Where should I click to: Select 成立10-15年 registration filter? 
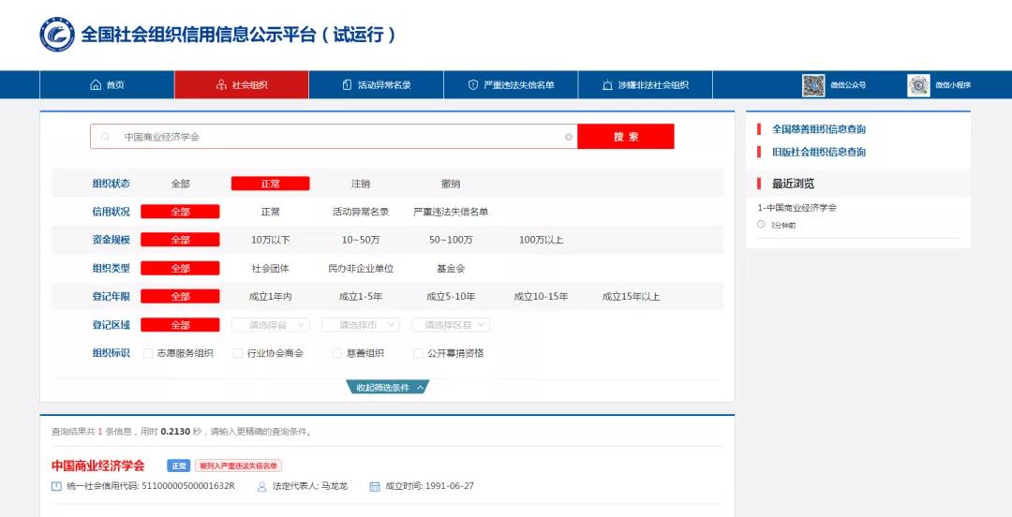coord(541,297)
